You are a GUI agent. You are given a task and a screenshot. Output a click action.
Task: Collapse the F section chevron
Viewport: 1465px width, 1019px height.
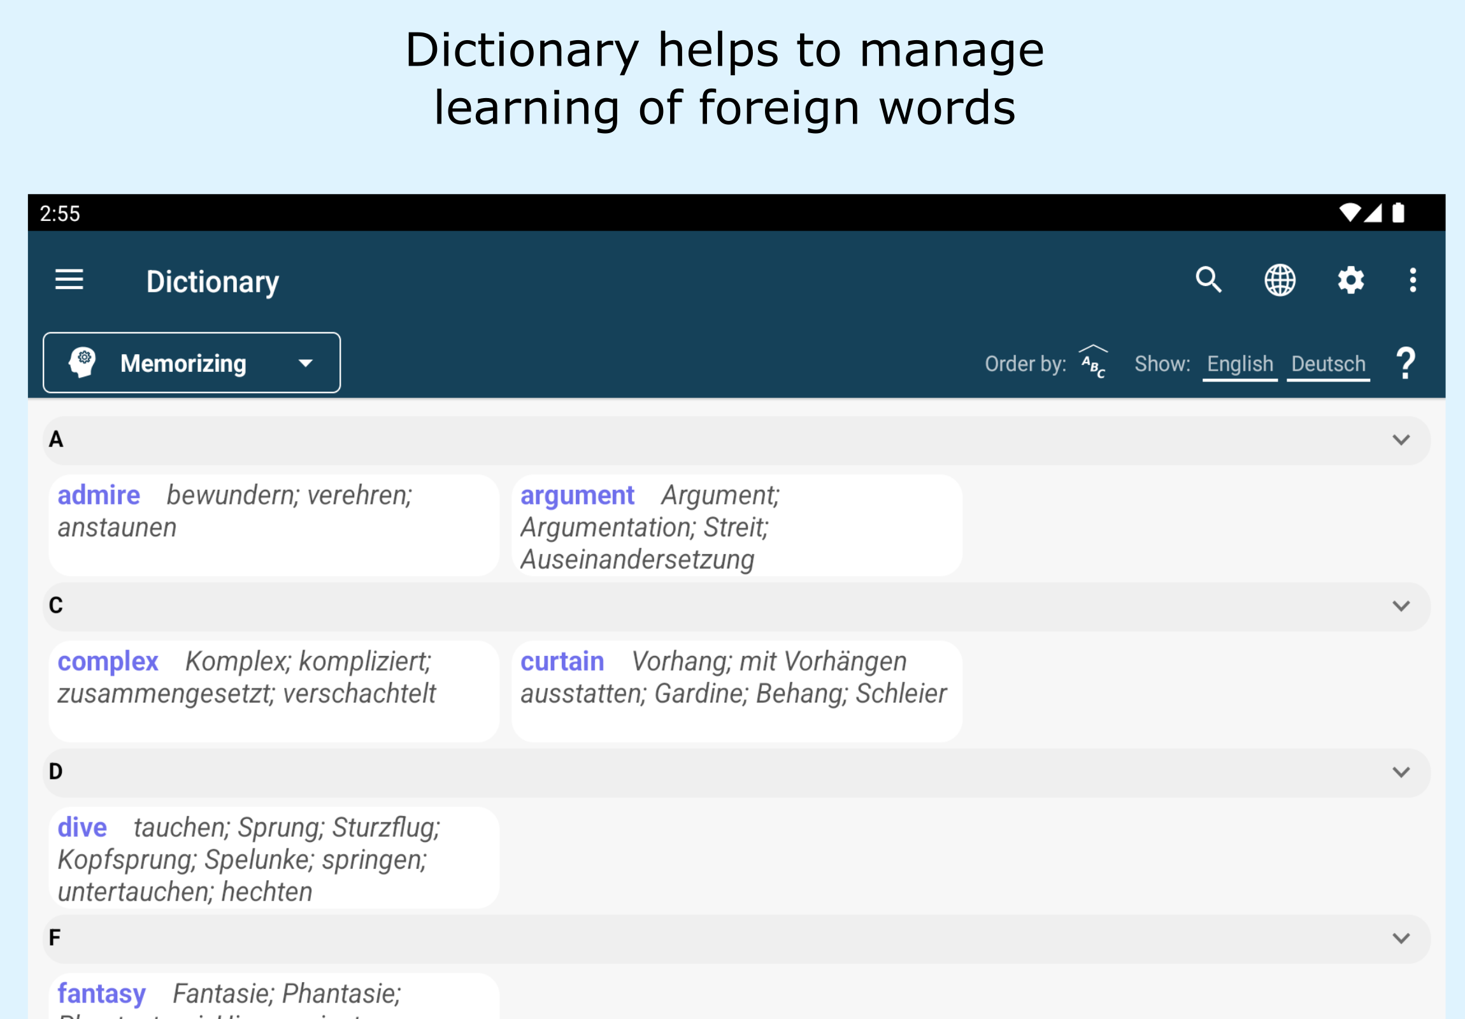(x=1401, y=939)
